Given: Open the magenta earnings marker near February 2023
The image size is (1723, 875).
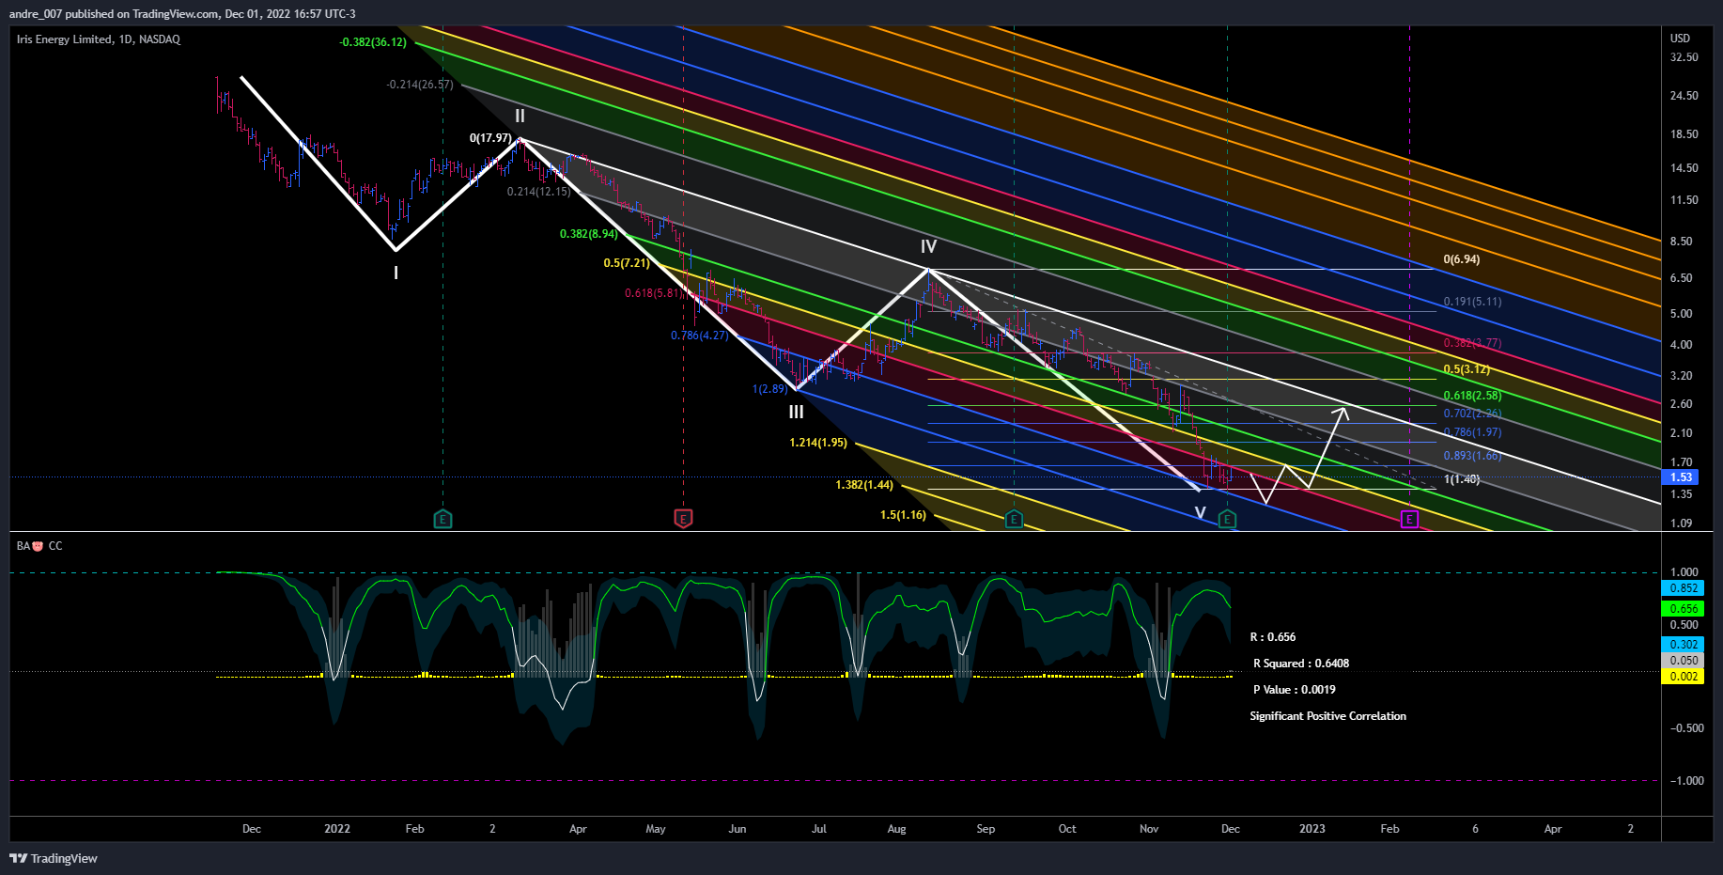Looking at the screenshot, I should (1409, 519).
